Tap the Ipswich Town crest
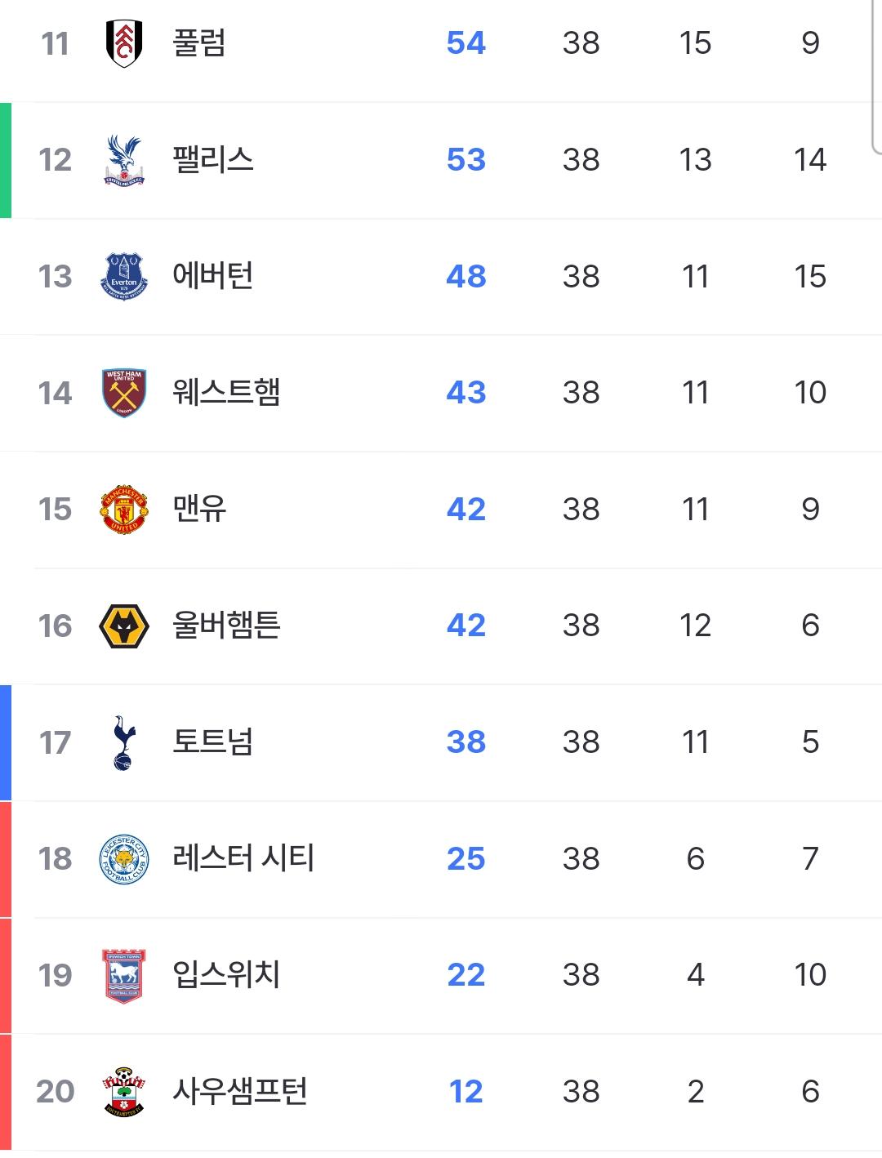Screen dimensions: 882x1158 tap(124, 976)
